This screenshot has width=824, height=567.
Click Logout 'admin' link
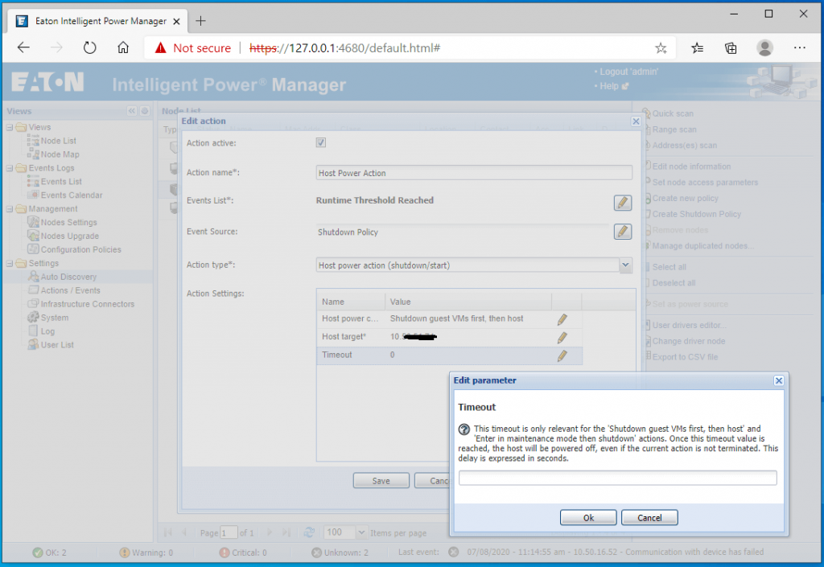point(629,72)
